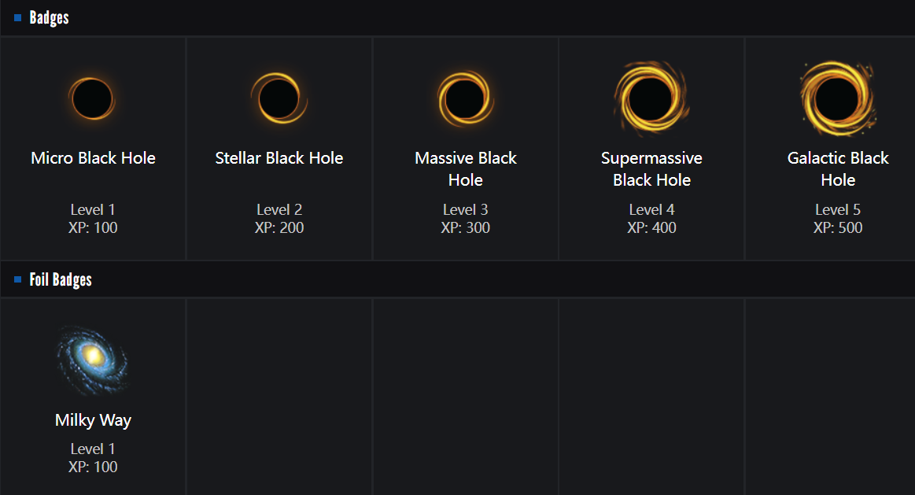Click the blue square beside Foil Badges
Viewport: 915px width, 495px height.
click(x=18, y=280)
